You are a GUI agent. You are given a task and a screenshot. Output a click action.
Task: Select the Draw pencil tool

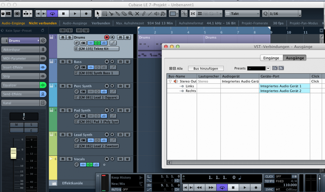[x=144, y=14]
